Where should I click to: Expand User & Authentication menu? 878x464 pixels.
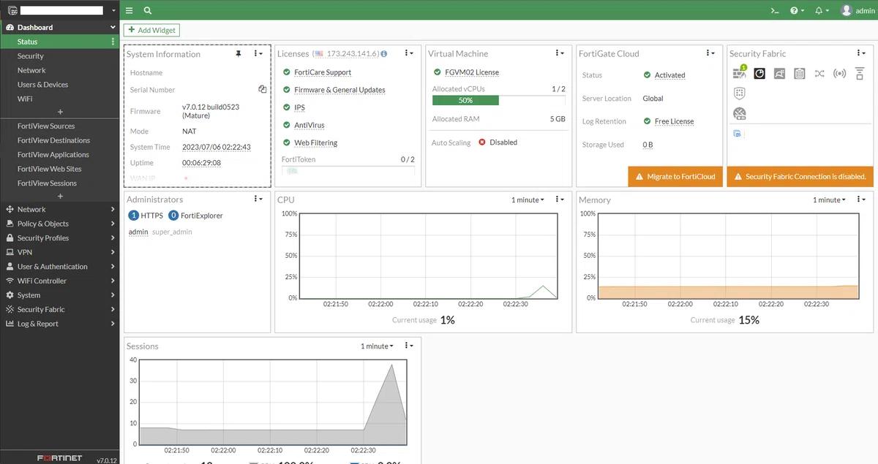pos(59,266)
